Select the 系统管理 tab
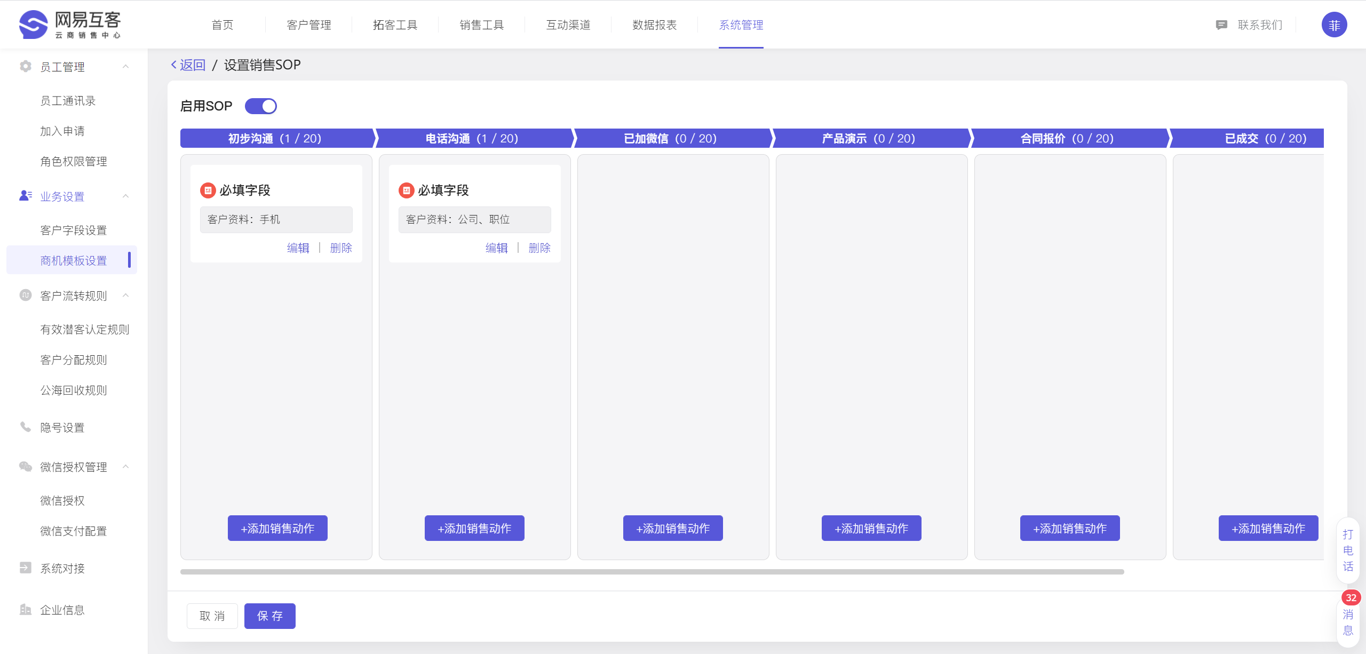Image resolution: width=1366 pixels, height=654 pixels. pyautogui.click(x=741, y=25)
